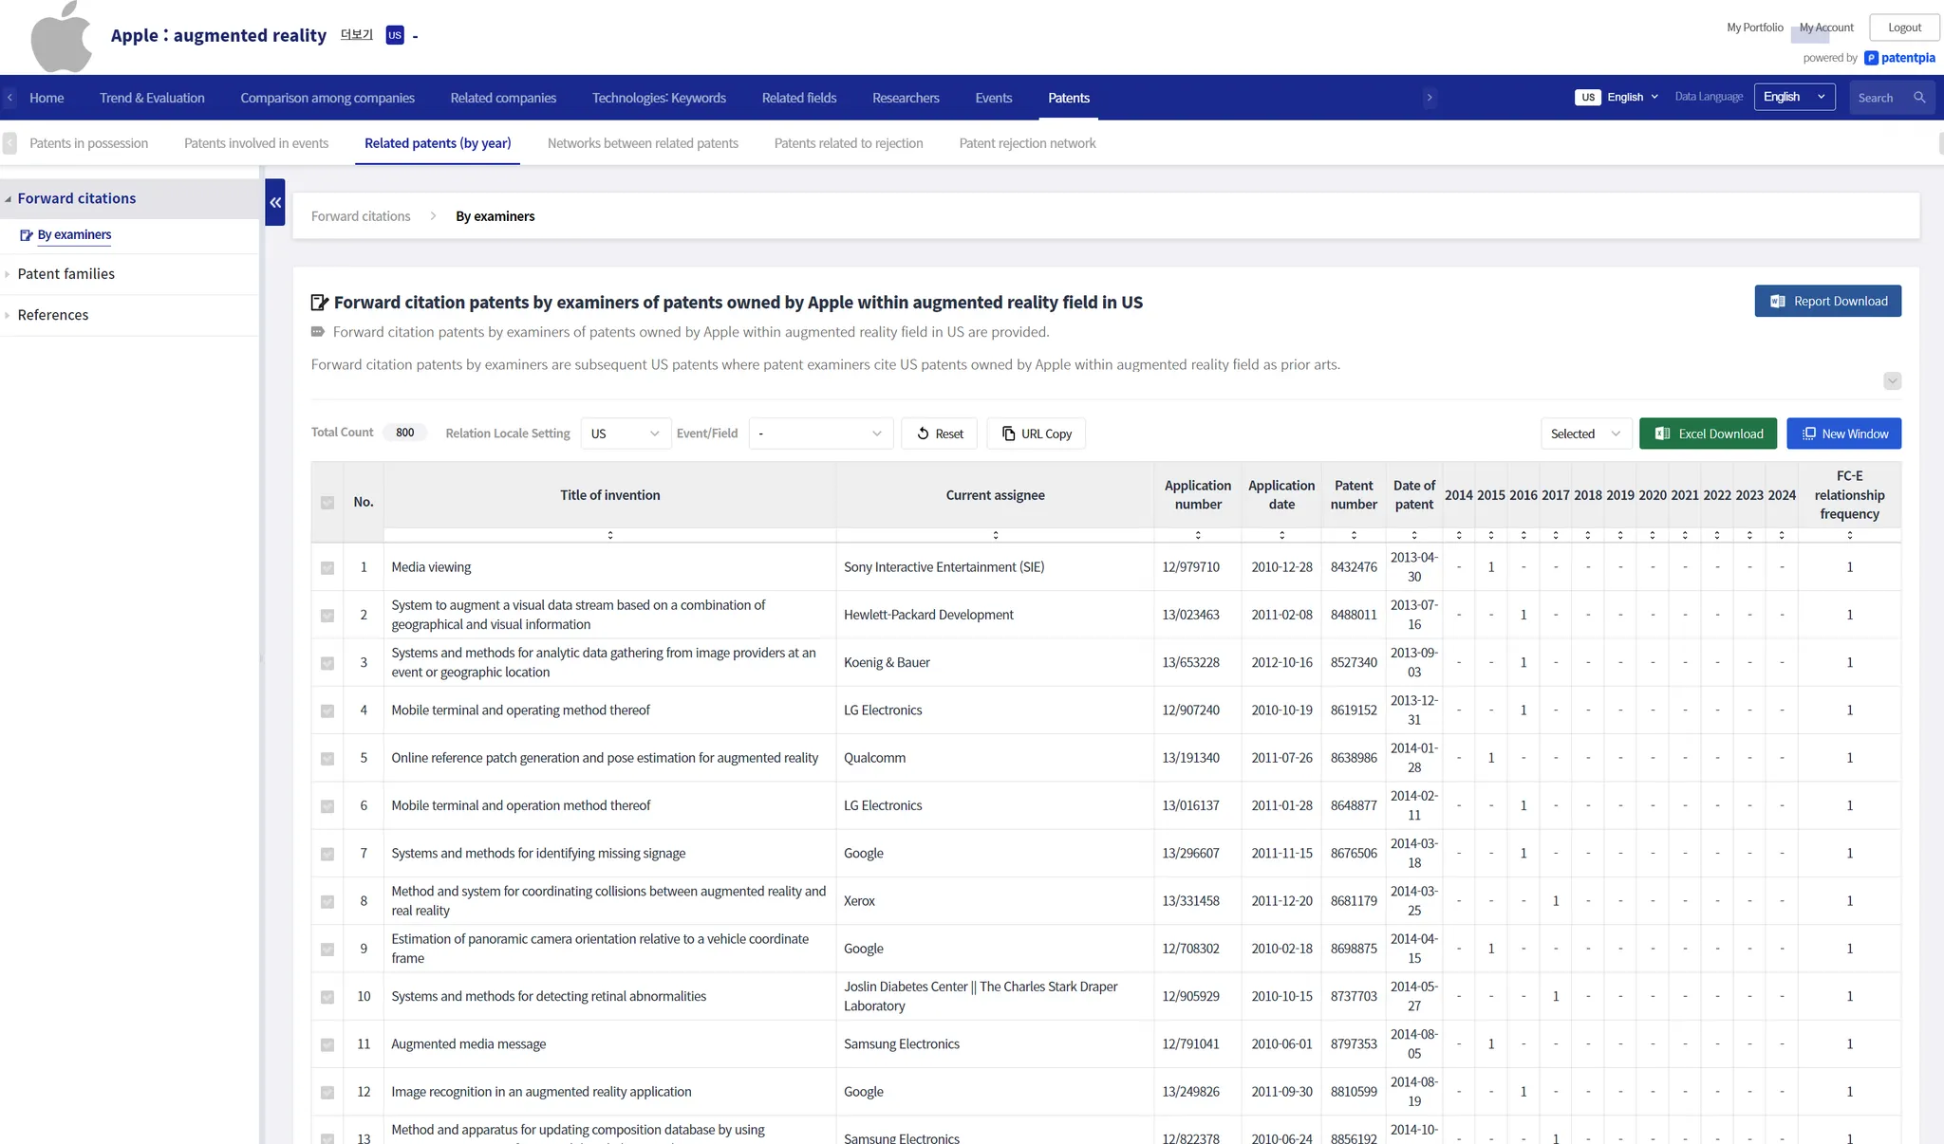Click the US country badge beside title
The image size is (1944, 1144).
click(395, 35)
